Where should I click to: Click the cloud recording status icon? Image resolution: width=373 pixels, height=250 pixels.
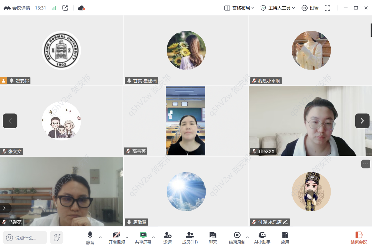[81, 8]
